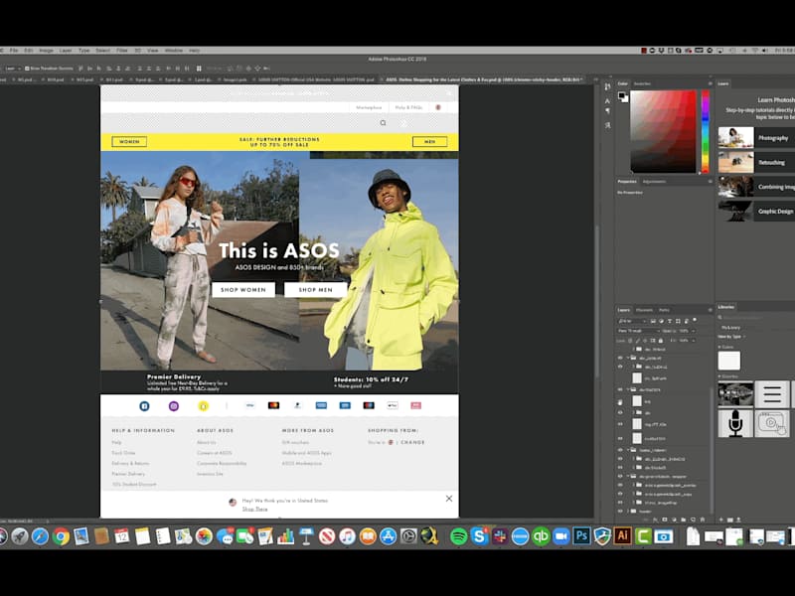Open the Photography tutorial in Learn
Screen dimensions: 795x596
tap(756, 137)
